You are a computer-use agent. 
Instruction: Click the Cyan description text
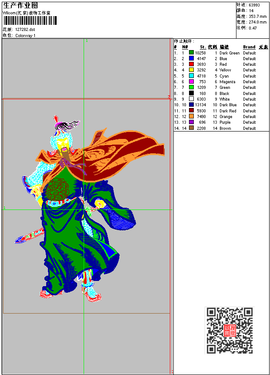coord(224,76)
